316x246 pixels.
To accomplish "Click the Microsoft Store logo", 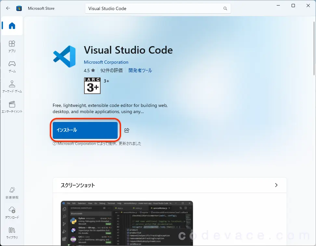I will 19,8.
